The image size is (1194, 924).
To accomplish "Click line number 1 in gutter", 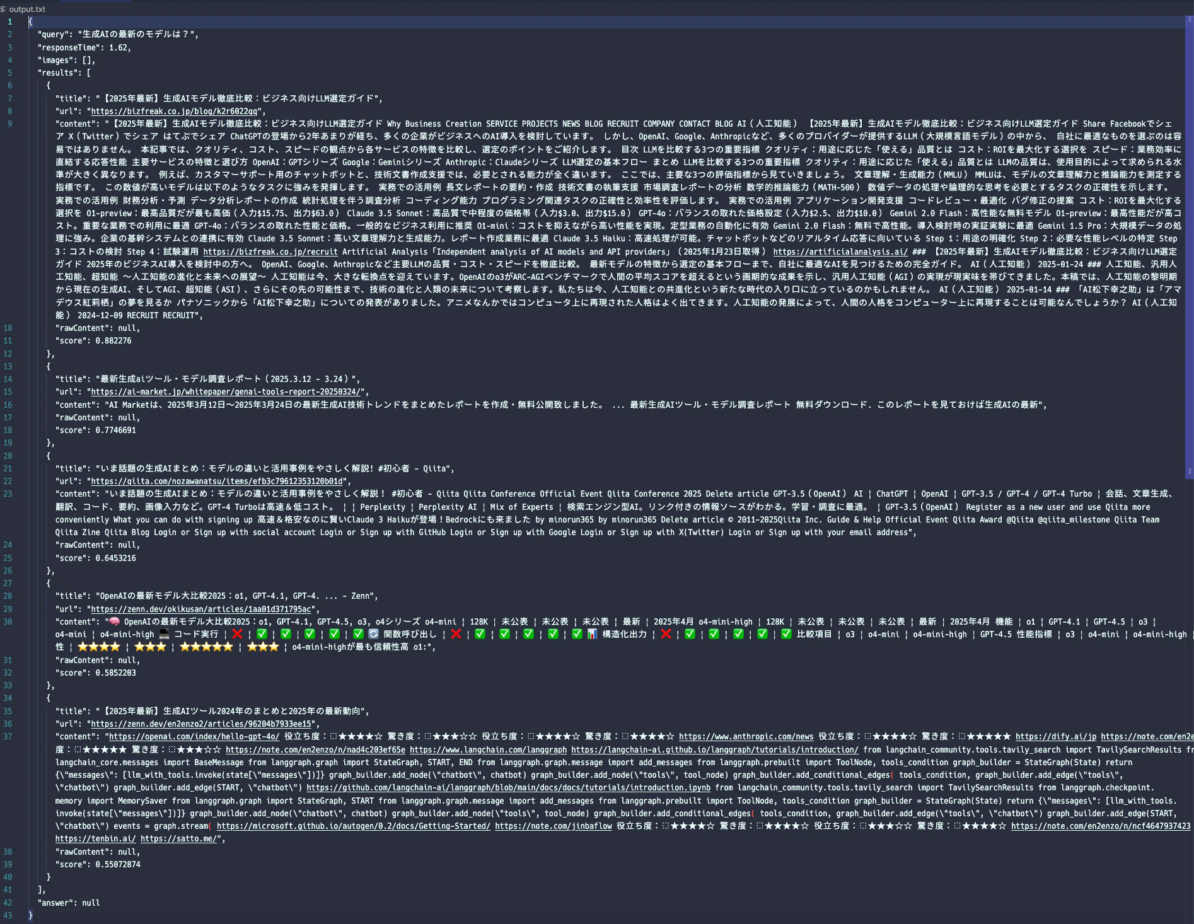I will tap(9, 22).
